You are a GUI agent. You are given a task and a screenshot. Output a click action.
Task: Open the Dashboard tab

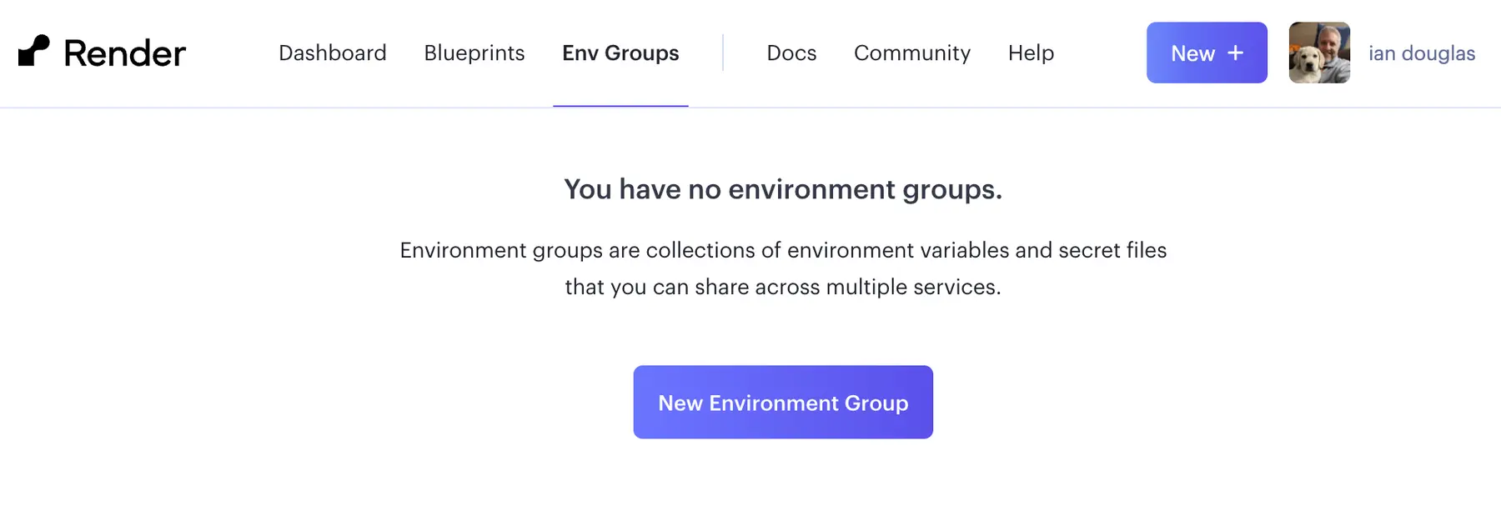pyautogui.click(x=333, y=53)
